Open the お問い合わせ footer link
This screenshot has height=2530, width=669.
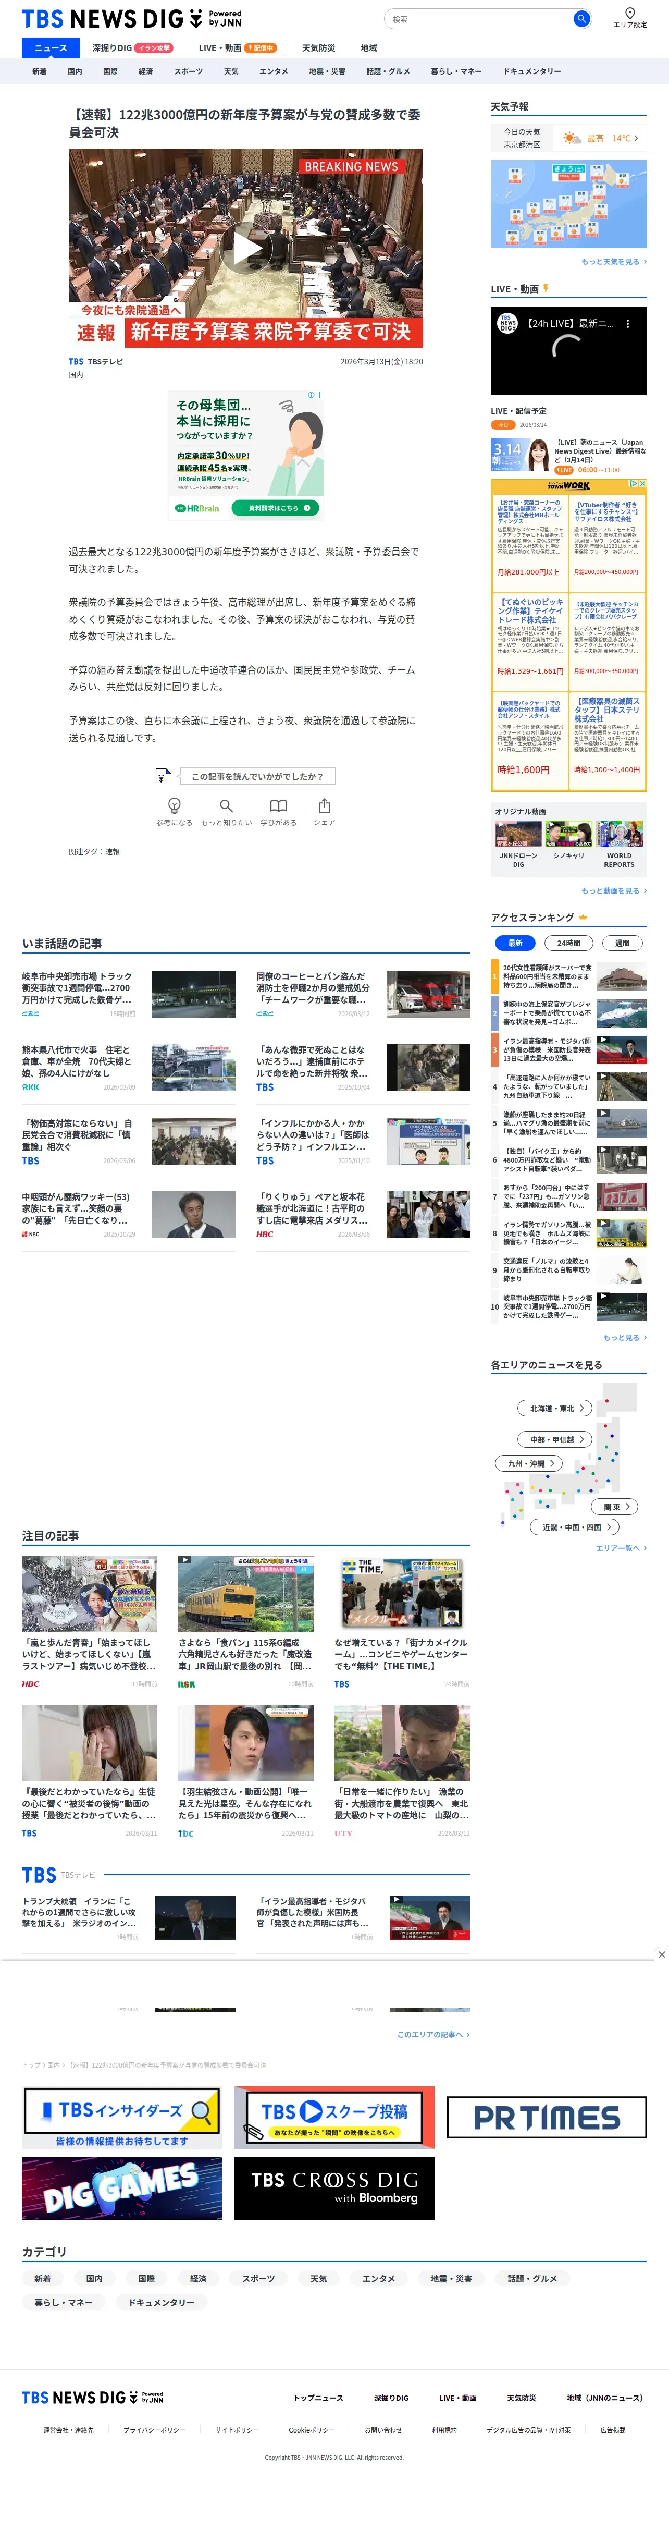[383, 2430]
